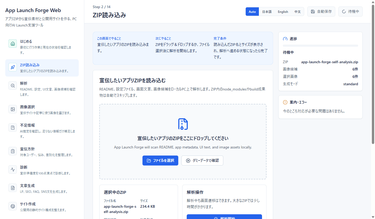Click the ファイルを選択 button
This screenshot has width=375, height=219.
pyautogui.click(x=160, y=161)
